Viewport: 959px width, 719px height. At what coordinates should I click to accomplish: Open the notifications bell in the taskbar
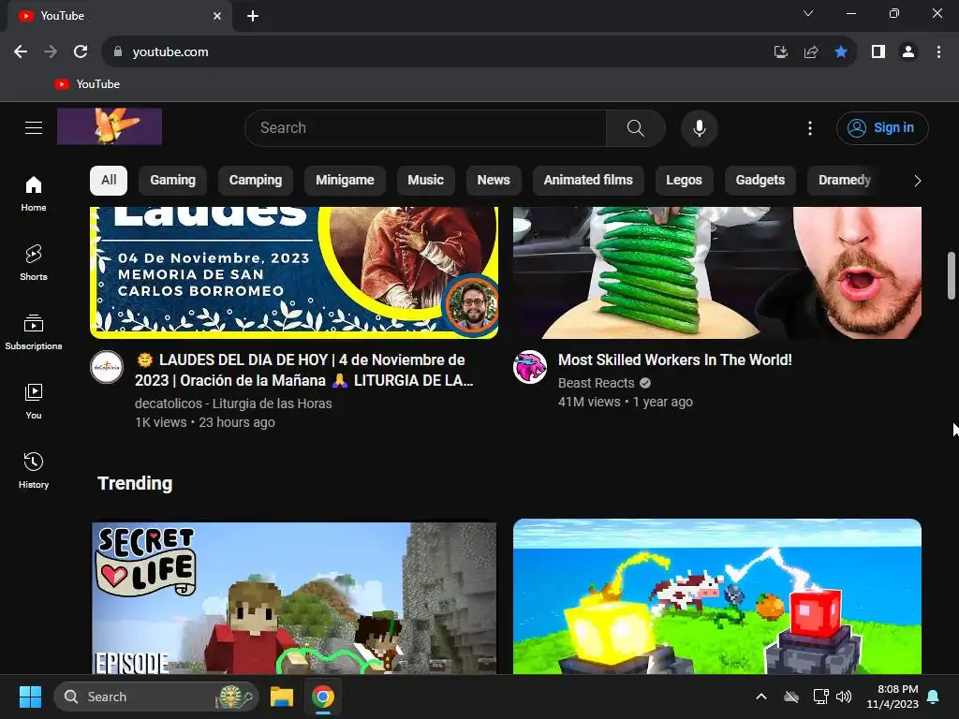pyautogui.click(x=934, y=697)
